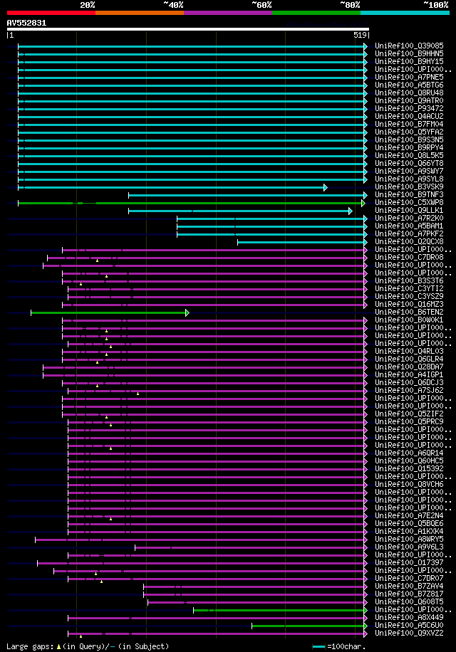
Task: Click the UniRef100_A7PKF2 label
Action: [x=409, y=233]
